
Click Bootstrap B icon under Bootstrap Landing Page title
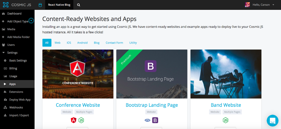pyautogui.click(x=155, y=120)
